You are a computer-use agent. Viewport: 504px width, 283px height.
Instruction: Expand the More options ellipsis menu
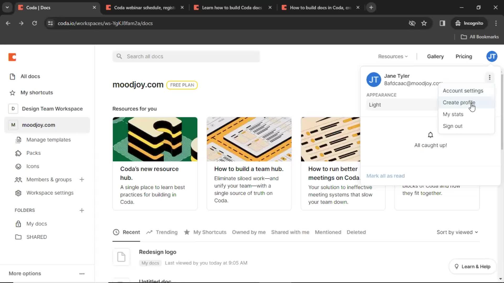(489, 77)
